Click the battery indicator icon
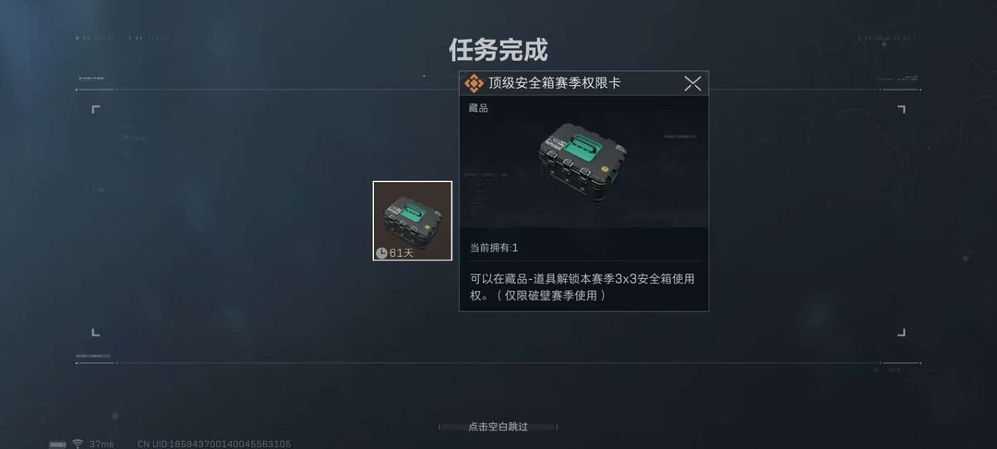Screen dimensions: 997x449 58,443
